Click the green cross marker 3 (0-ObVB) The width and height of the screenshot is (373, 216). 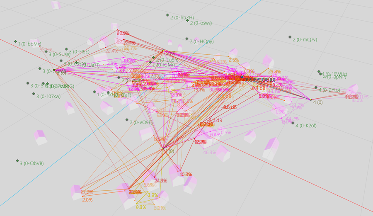pyautogui.click(x=17, y=161)
